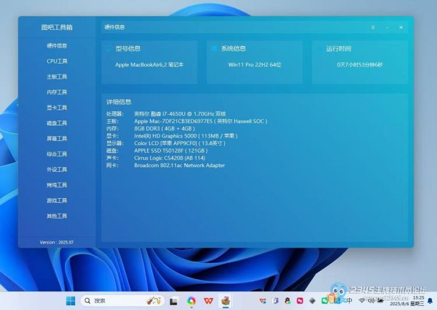Click the 8GB DDR3 memory line

click(164, 129)
